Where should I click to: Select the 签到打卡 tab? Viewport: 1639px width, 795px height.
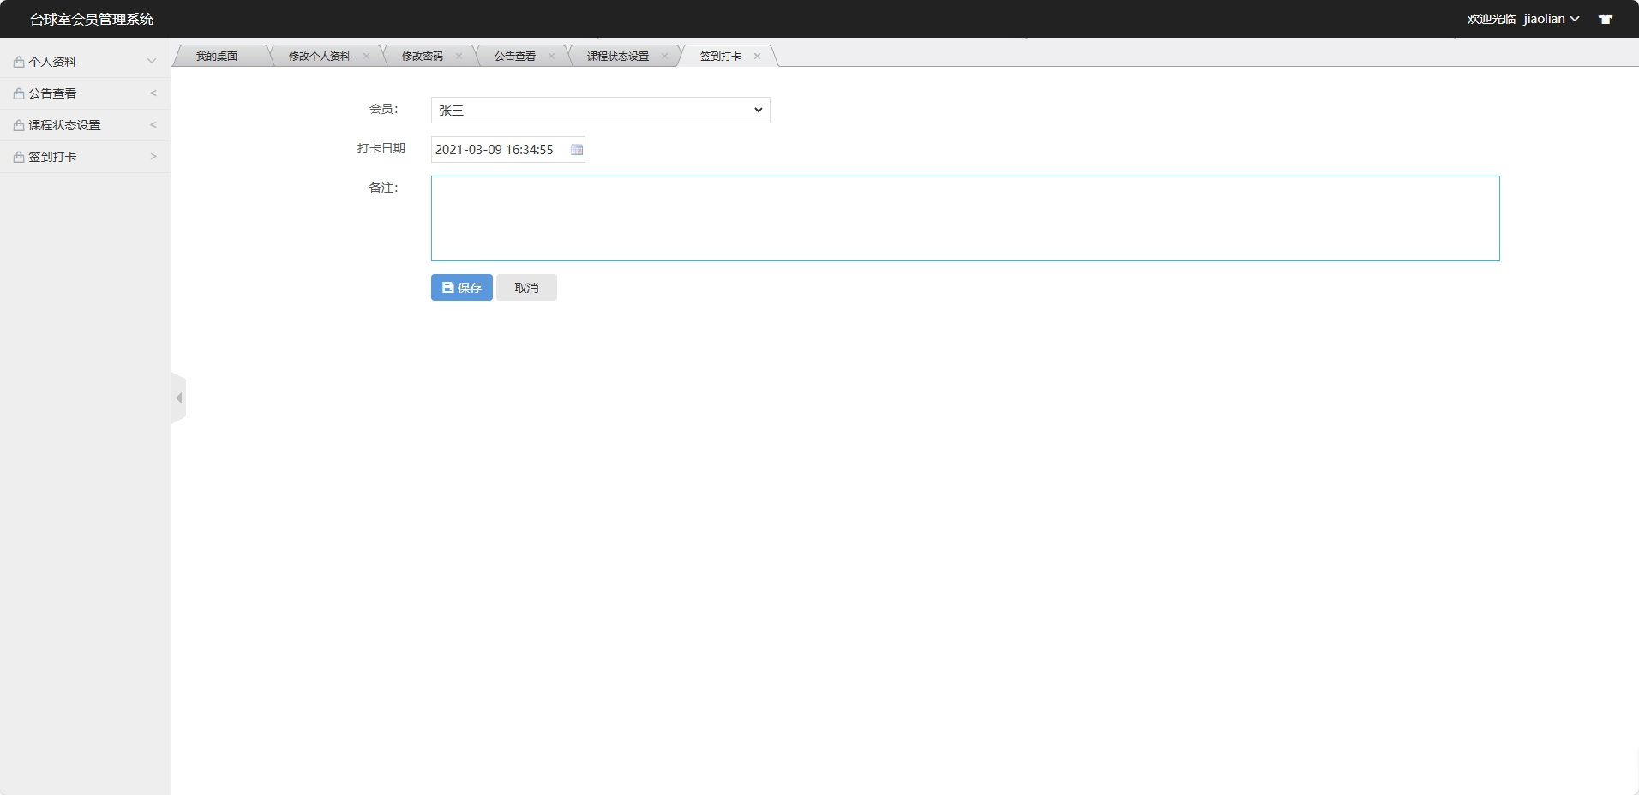click(721, 56)
